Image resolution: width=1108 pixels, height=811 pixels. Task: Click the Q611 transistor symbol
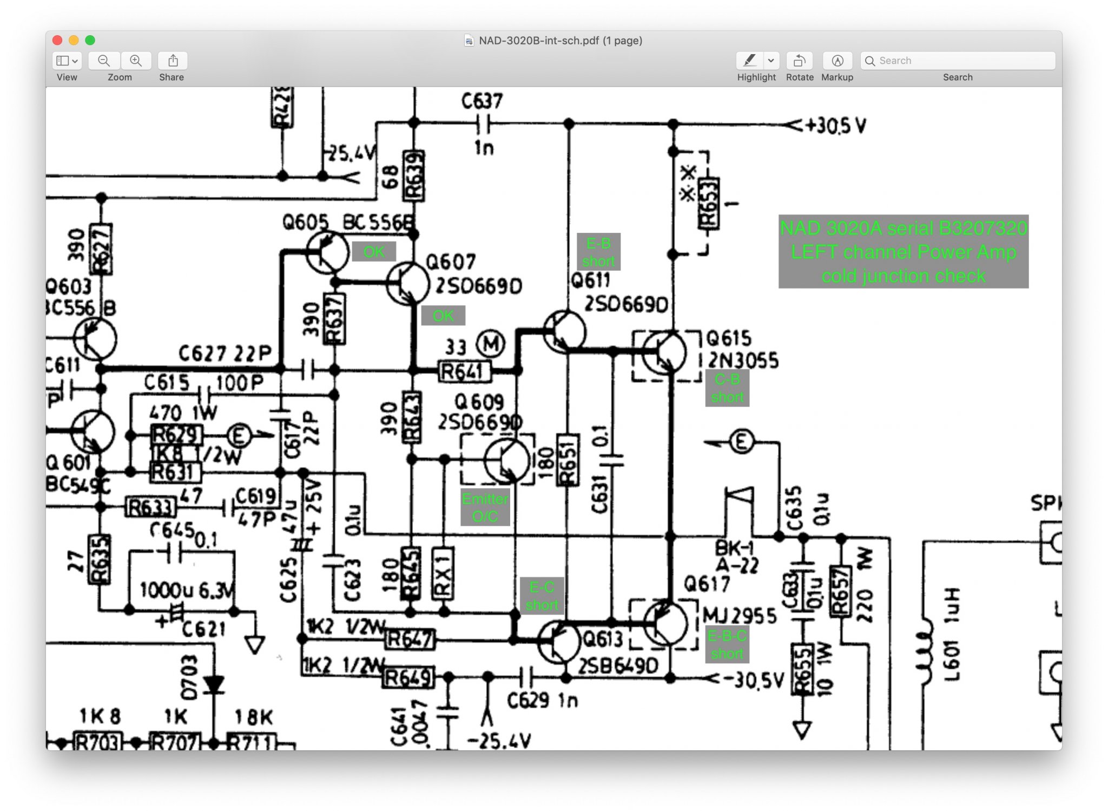[565, 331]
